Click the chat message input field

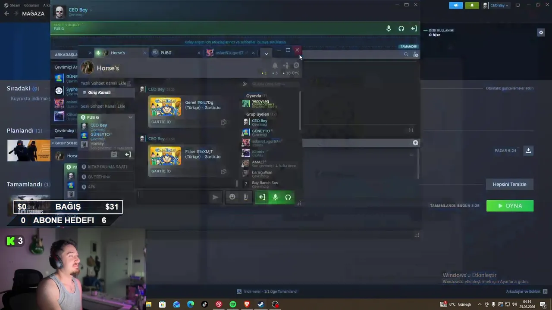pyautogui.click(x=172, y=197)
